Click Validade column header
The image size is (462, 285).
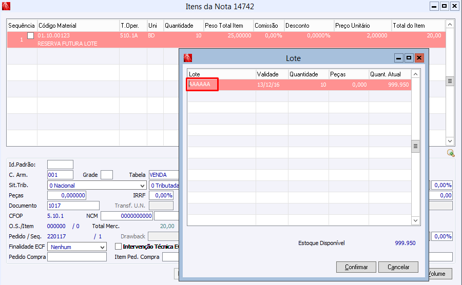(272, 74)
